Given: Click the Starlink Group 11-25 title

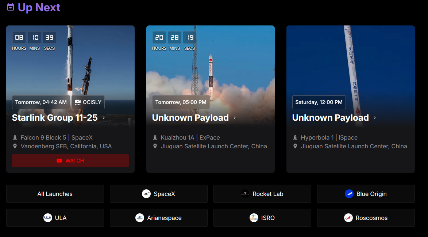Looking at the screenshot, I should (55, 118).
